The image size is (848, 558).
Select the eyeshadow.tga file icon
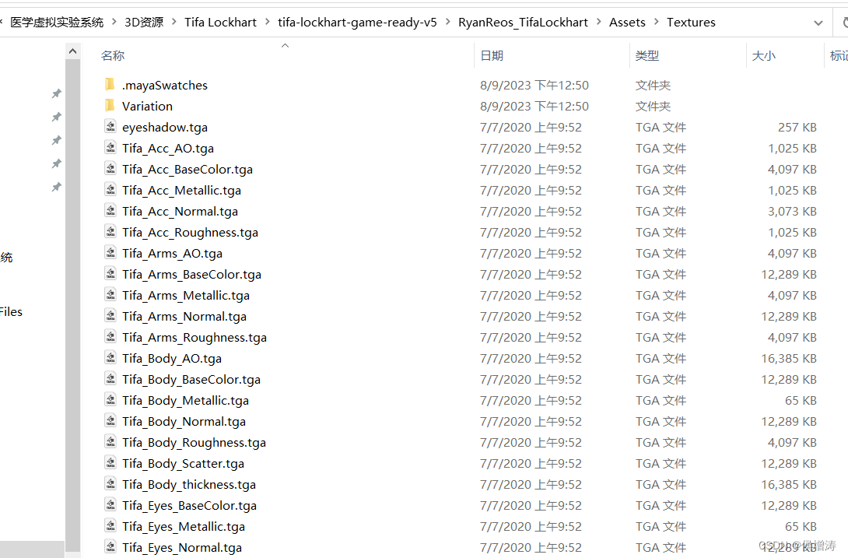pyautogui.click(x=110, y=127)
